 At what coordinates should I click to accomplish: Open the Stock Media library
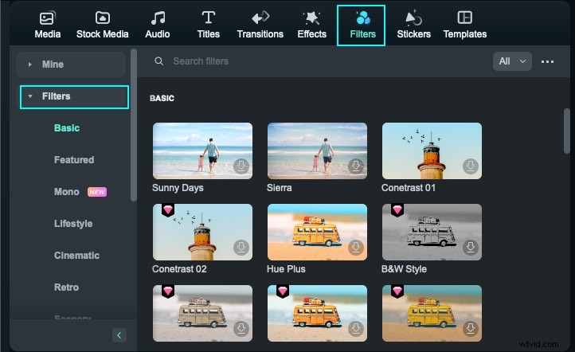102,25
